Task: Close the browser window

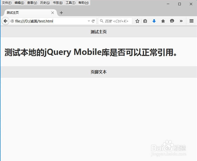Action: pyautogui.click(x=191, y=4)
